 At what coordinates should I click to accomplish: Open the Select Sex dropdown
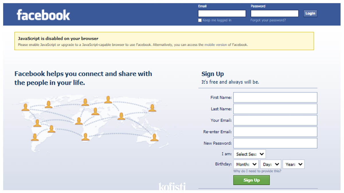coord(249,154)
